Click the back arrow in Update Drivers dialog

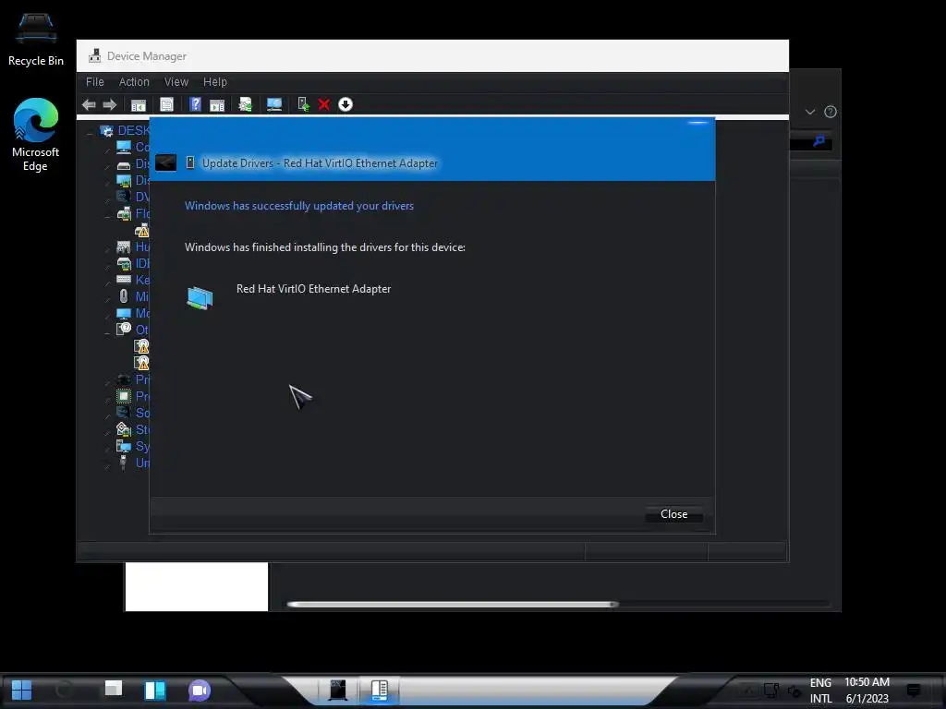(166, 162)
